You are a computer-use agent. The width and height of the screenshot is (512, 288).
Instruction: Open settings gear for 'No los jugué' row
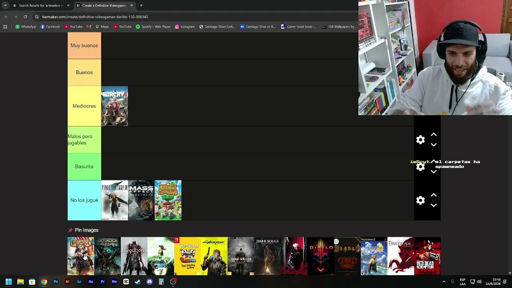tap(420, 200)
